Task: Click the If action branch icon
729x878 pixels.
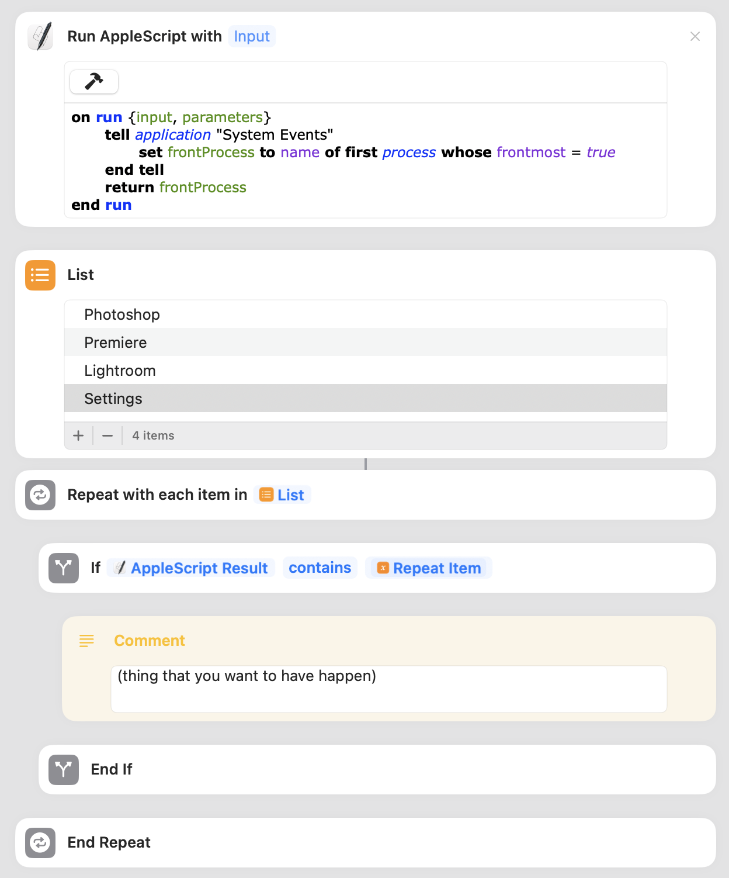Action: [x=64, y=568]
